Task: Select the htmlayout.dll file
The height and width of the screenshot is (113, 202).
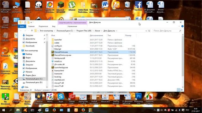Action: [x=60, y=58]
